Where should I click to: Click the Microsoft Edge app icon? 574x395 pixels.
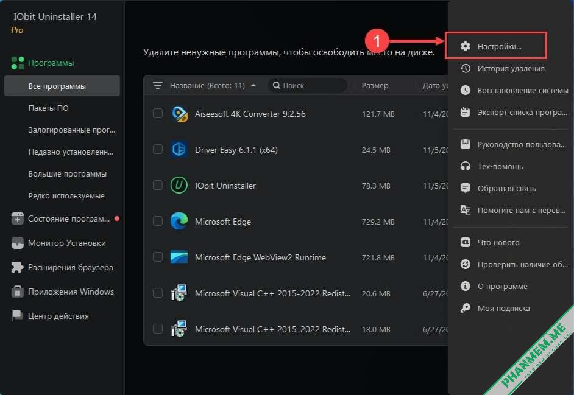pos(179,222)
